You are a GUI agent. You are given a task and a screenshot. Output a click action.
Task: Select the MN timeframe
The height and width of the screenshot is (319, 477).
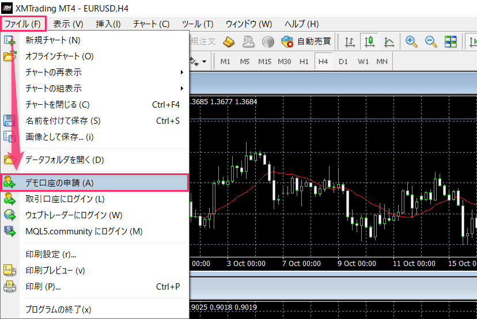point(382,62)
